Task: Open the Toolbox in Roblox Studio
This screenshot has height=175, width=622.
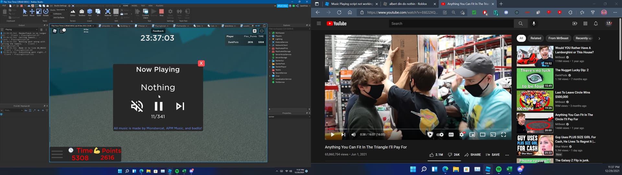Action: 82,12
